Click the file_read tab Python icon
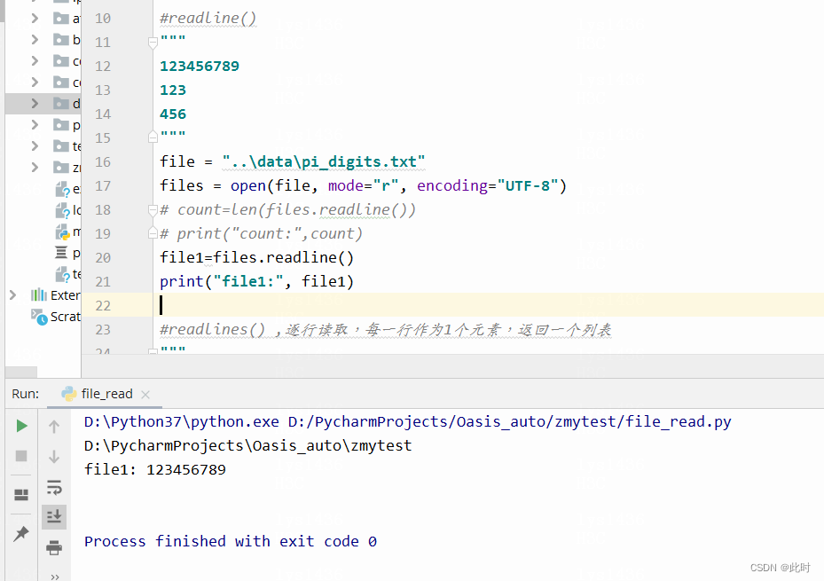This screenshot has height=581, width=824. pos(69,394)
